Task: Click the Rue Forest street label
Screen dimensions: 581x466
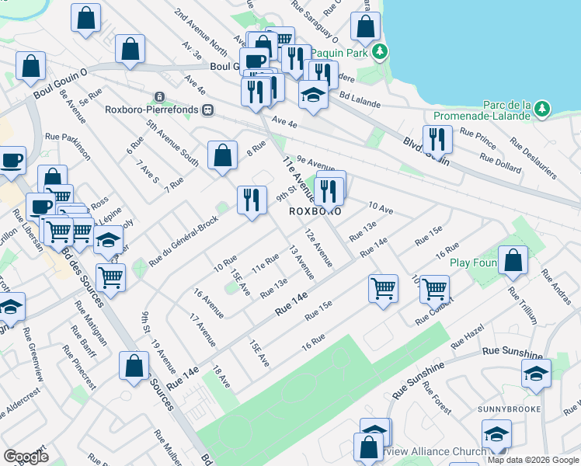Action: (x=437, y=398)
